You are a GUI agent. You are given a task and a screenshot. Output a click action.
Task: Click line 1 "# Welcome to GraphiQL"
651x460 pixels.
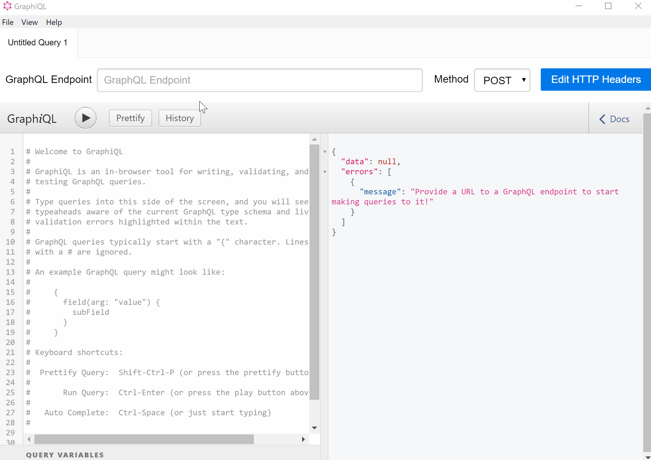pos(75,152)
